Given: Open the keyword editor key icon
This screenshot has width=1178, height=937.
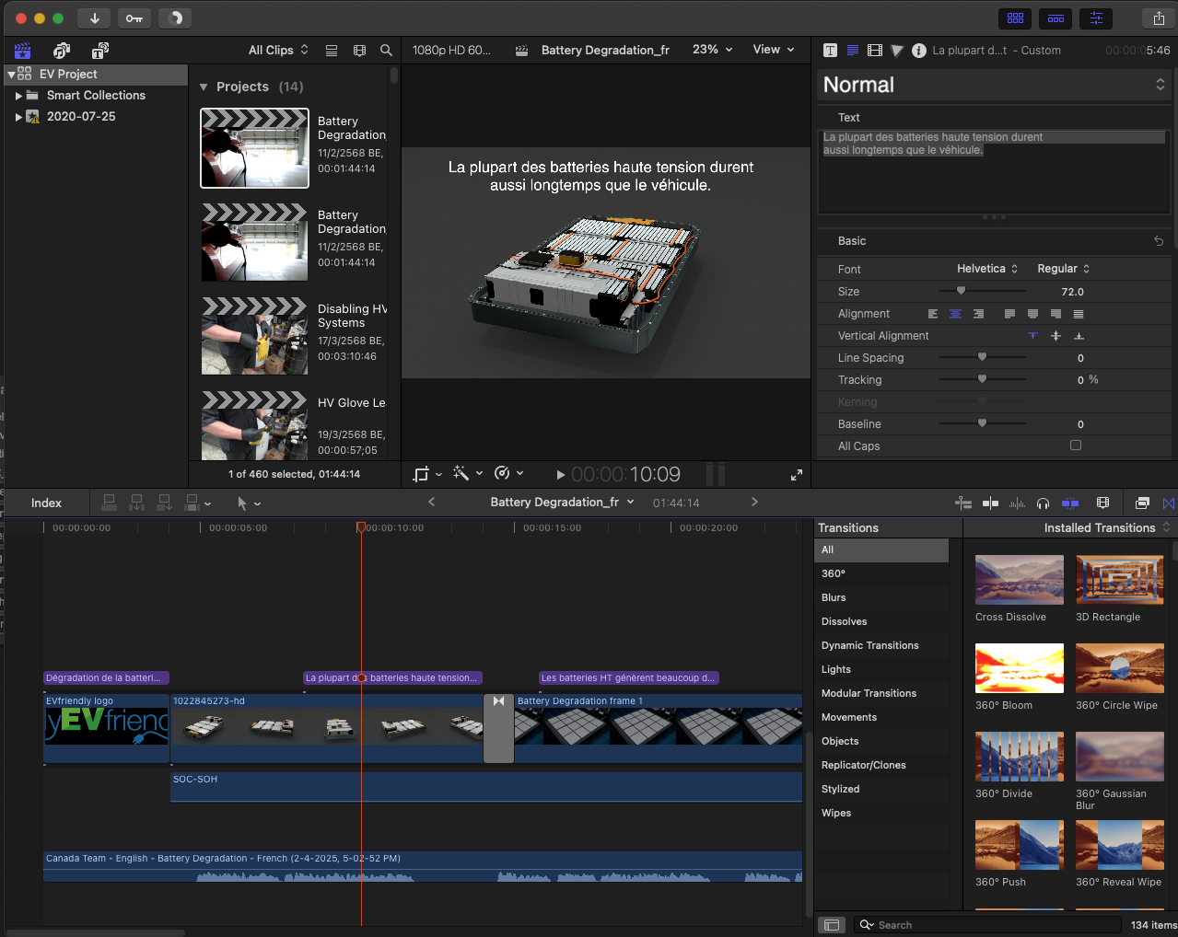Looking at the screenshot, I should pos(134,17).
